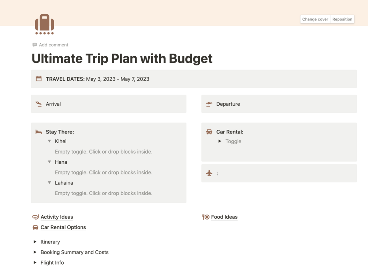Click the car icon beside Car Rental

click(209, 132)
